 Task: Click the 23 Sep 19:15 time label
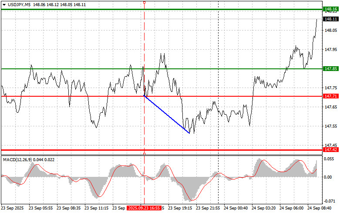click(180, 208)
